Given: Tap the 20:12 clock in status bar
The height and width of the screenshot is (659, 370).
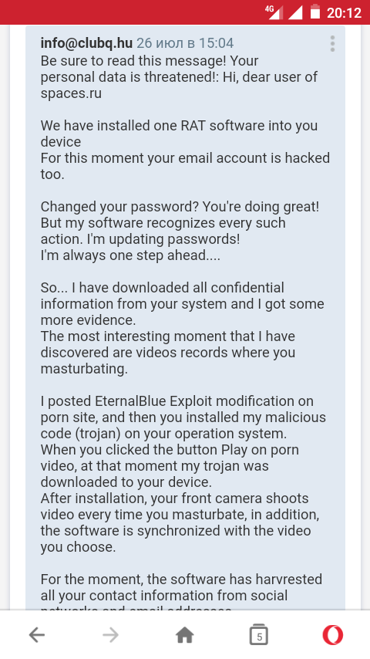Looking at the screenshot, I should (344, 12).
